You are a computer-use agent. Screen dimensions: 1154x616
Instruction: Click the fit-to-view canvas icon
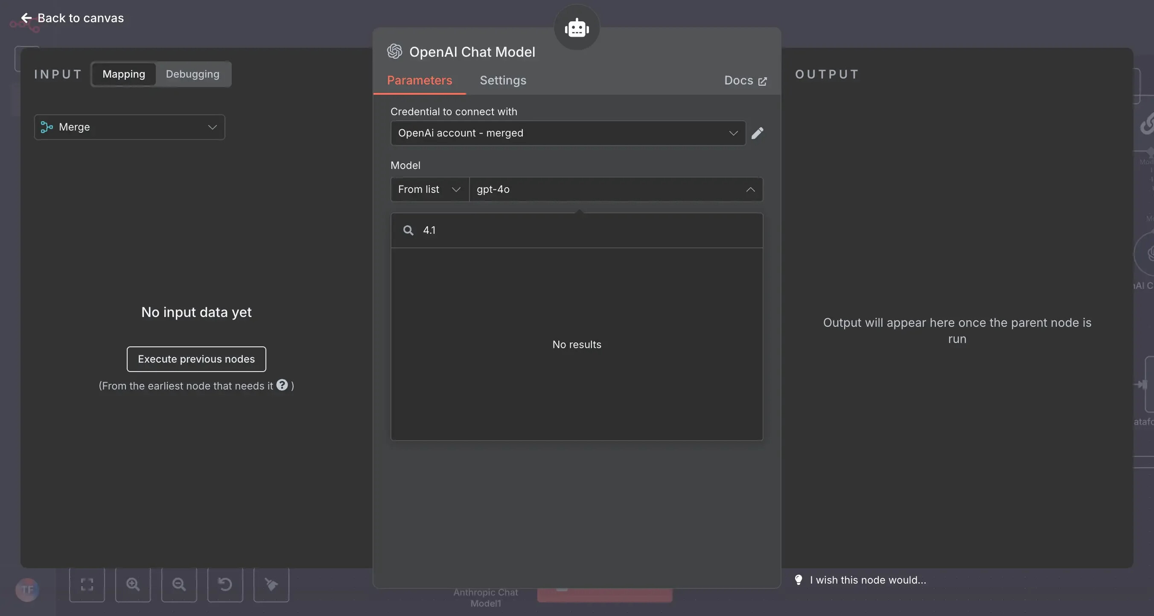point(87,584)
